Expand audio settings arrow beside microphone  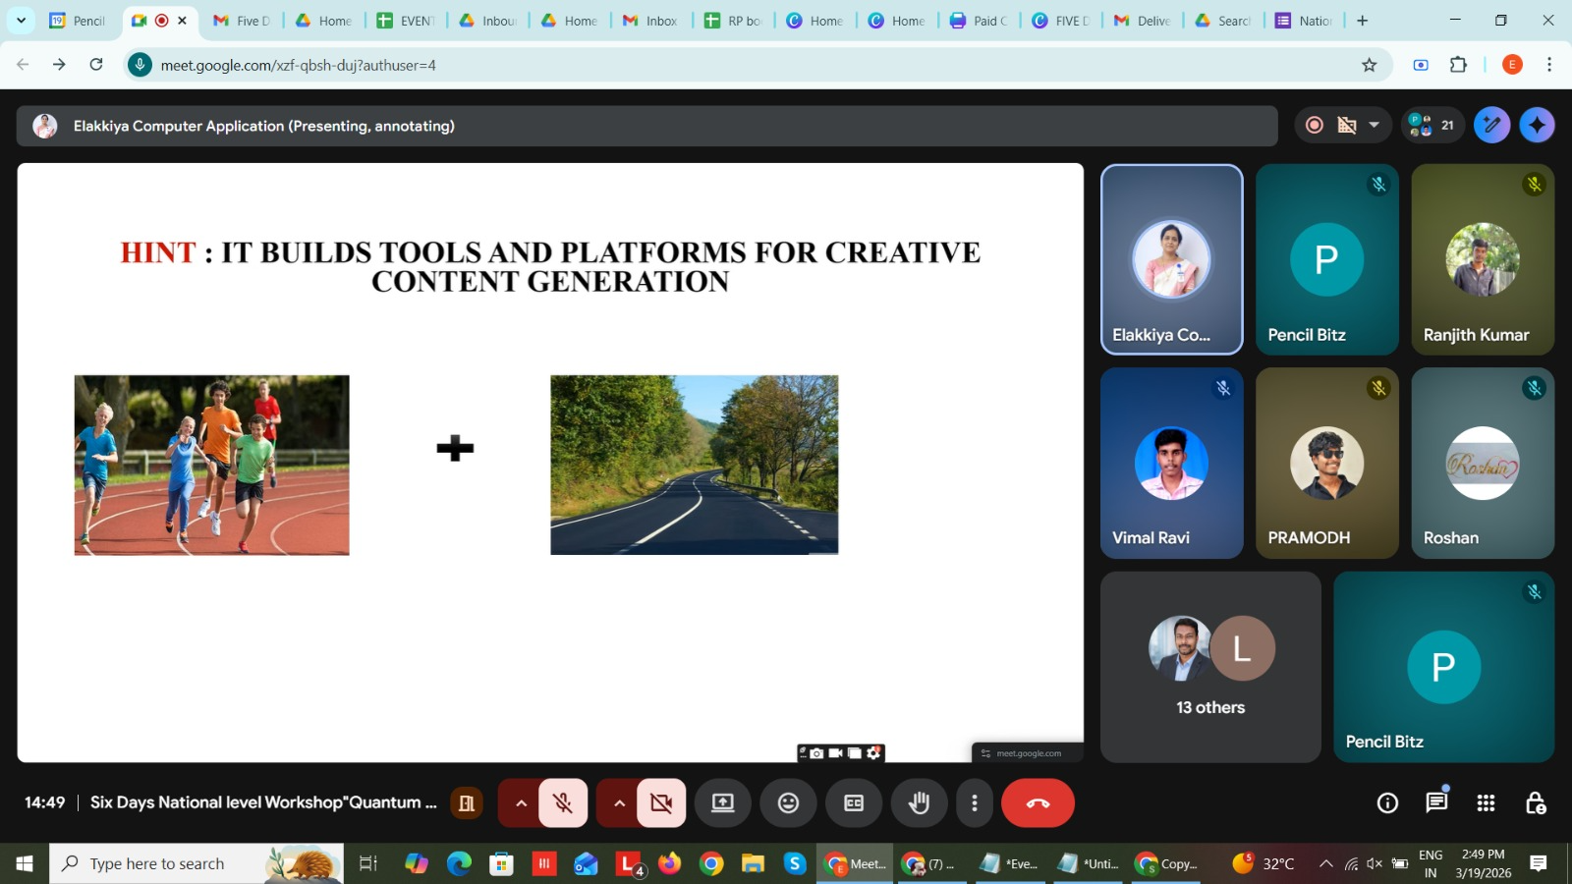pos(521,803)
